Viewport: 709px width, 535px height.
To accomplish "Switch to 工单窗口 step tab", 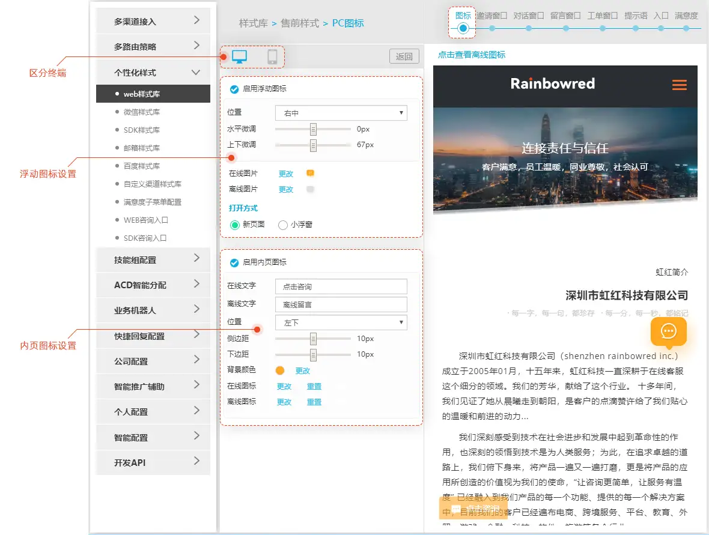I will pos(602,16).
